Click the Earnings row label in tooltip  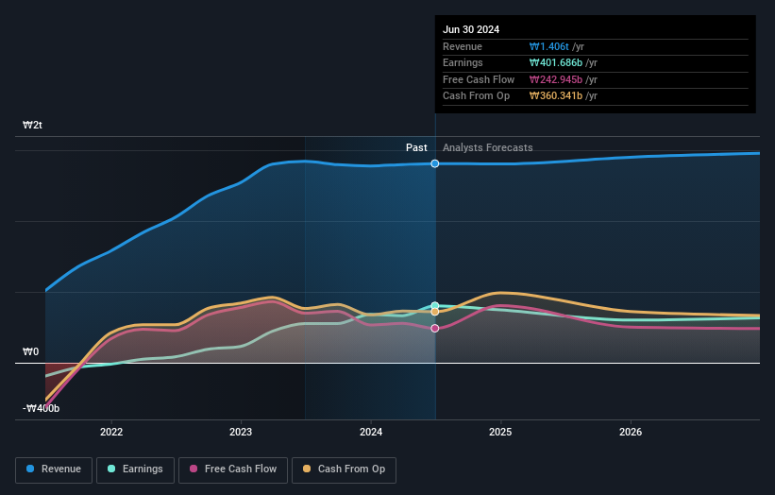[463, 62]
